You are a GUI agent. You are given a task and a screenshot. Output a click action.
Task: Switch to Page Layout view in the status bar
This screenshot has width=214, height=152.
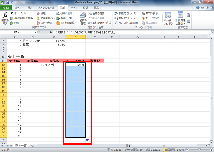(169, 150)
